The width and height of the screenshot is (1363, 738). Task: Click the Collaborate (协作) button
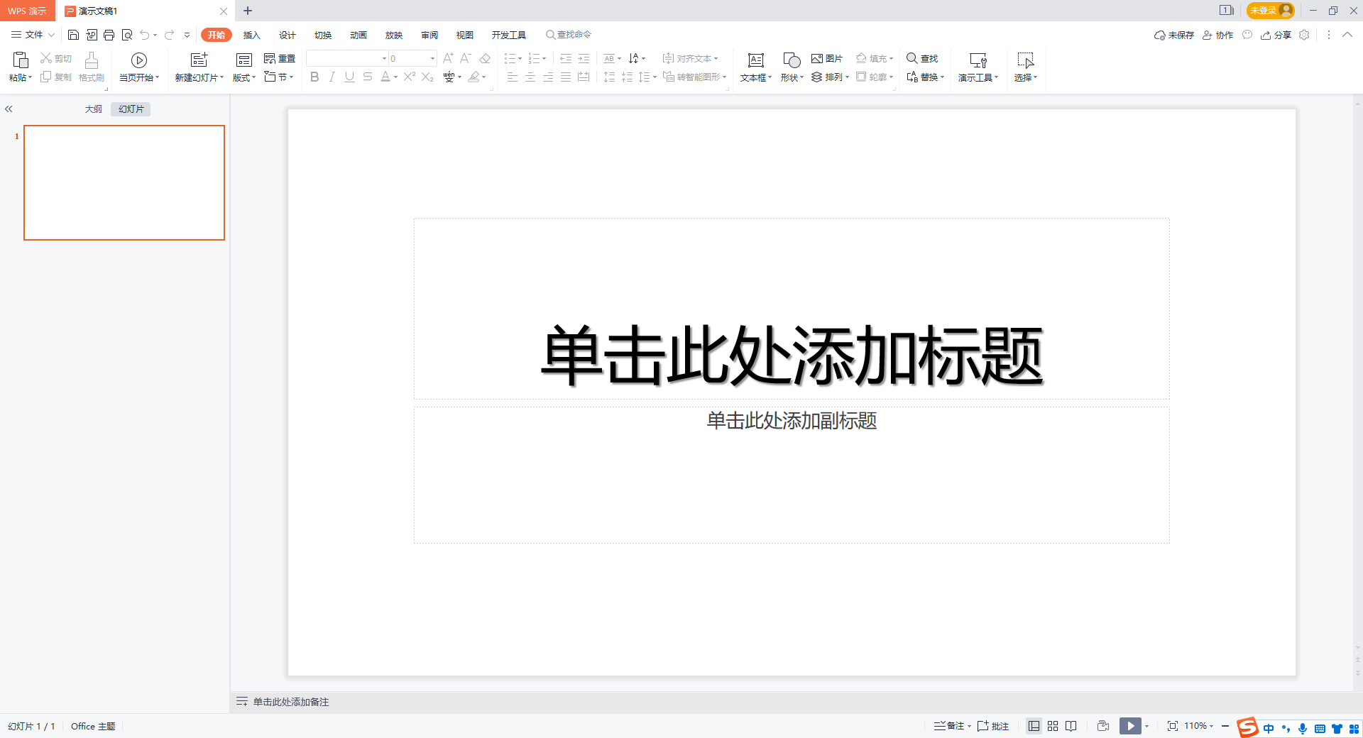(x=1217, y=35)
